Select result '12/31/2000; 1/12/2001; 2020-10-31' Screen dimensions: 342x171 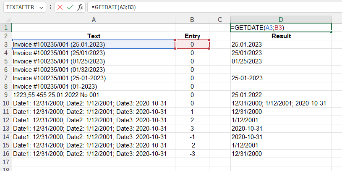[x=281, y=103]
